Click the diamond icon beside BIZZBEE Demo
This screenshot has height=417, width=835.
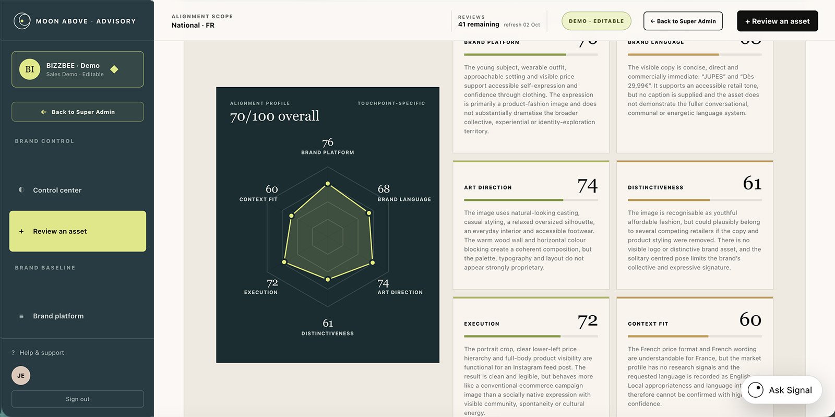(x=114, y=69)
